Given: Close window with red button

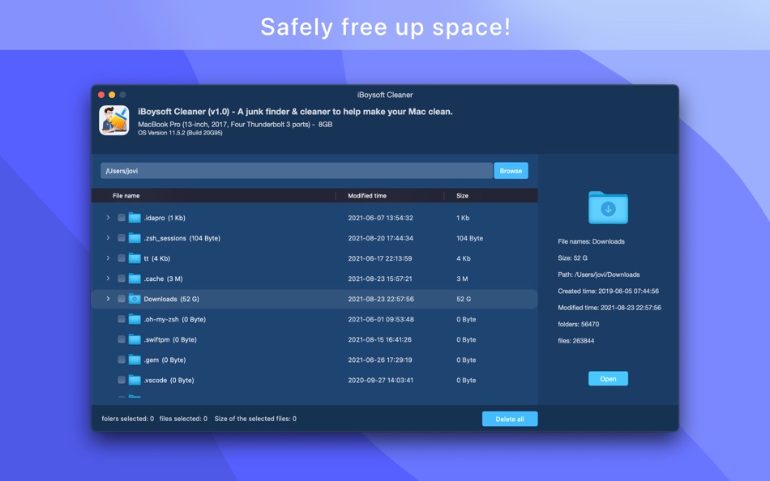Looking at the screenshot, I should 101,95.
